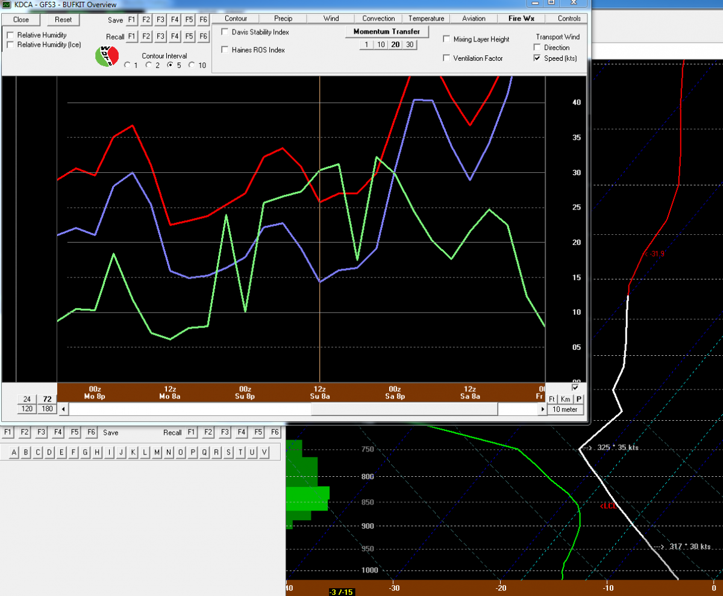The width and height of the screenshot is (723, 596).
Task: Select the 24 hour time range button
Action: (27, 399)
